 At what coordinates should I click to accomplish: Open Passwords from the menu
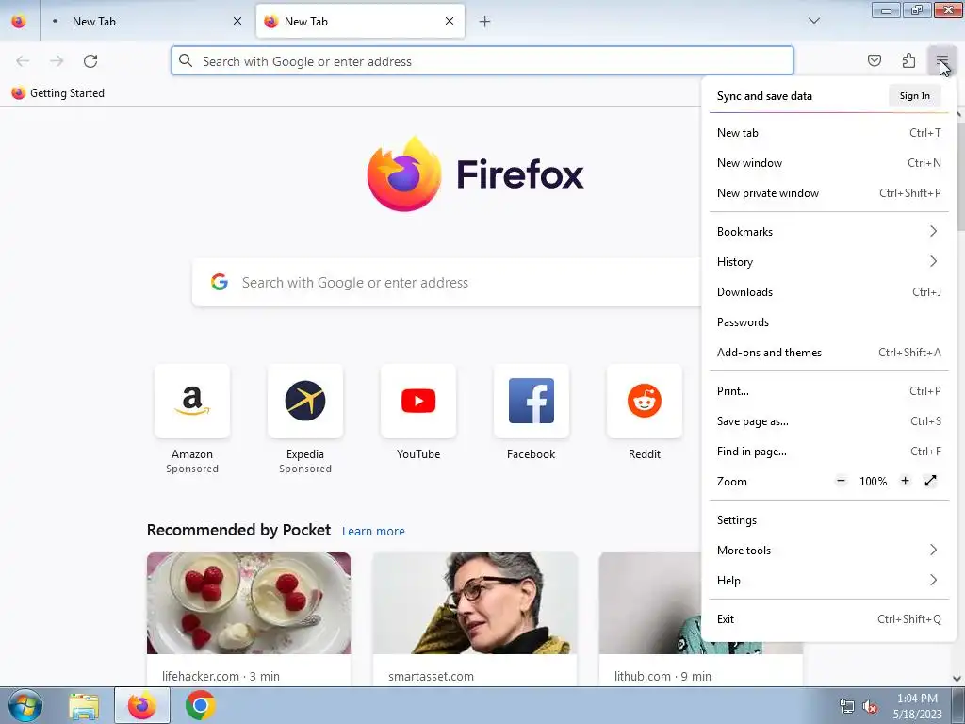pyautogui.click(x=829, y=322)
